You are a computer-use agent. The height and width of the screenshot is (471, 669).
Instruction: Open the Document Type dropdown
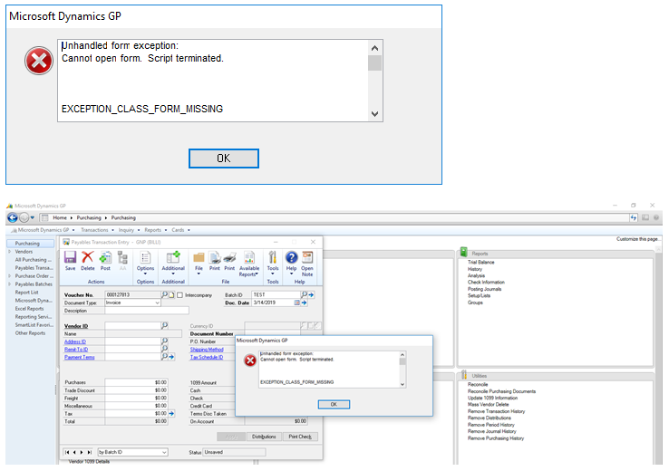click(158, 303)
